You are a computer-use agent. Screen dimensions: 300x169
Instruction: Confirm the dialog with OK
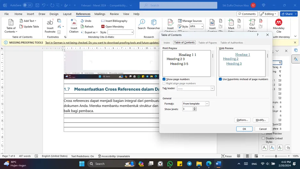[244, 129]
